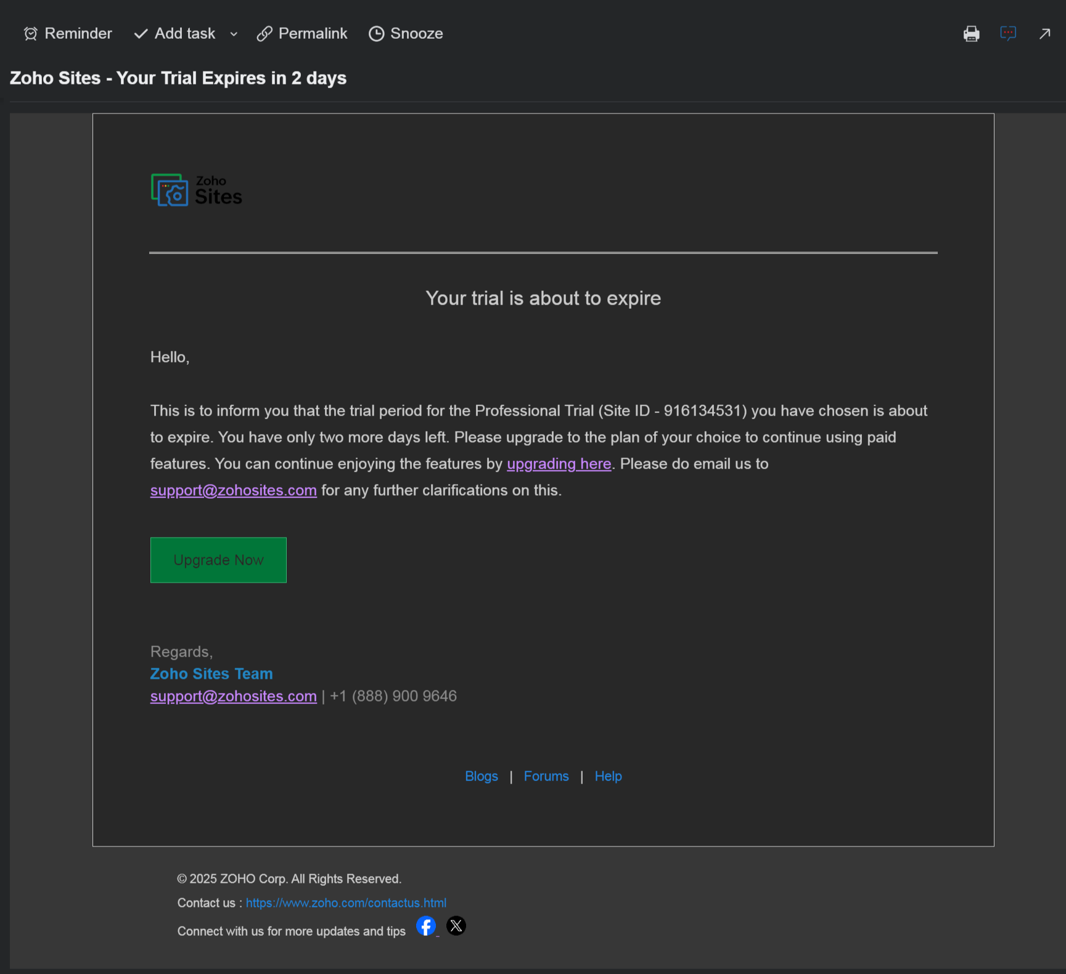Expand the Add task dropdown arrow

tap(234, 35)
